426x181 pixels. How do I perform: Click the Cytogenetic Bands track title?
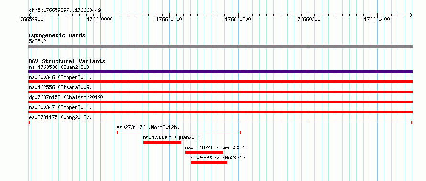[57, 35]
